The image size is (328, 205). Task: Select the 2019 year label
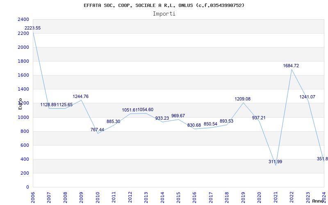click(x=243, y=198)
